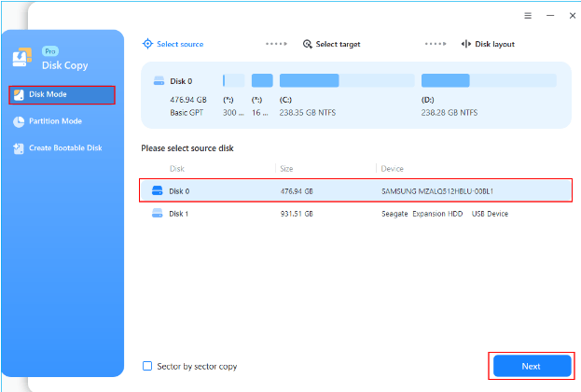Click Please select source disk heading
The width and height of the screenshot is (581, 392).
click(187, 148)
